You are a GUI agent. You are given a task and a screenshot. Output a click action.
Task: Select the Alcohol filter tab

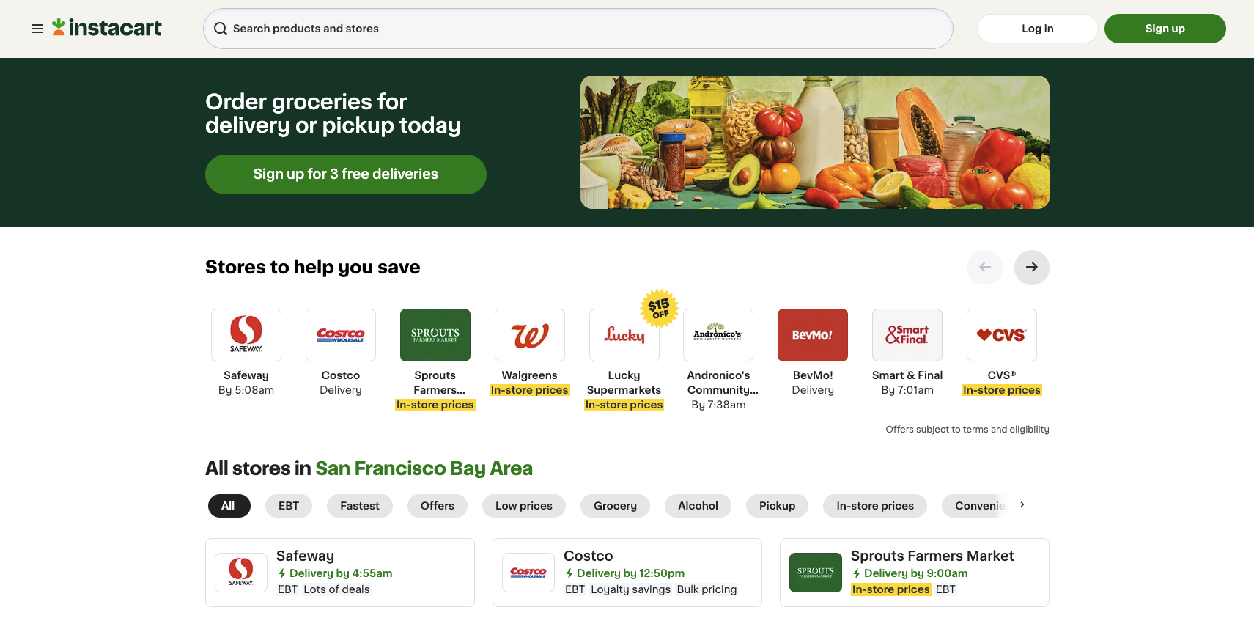point(698,506)
